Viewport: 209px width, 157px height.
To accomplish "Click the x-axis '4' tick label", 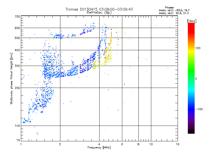I will point(99,144).
